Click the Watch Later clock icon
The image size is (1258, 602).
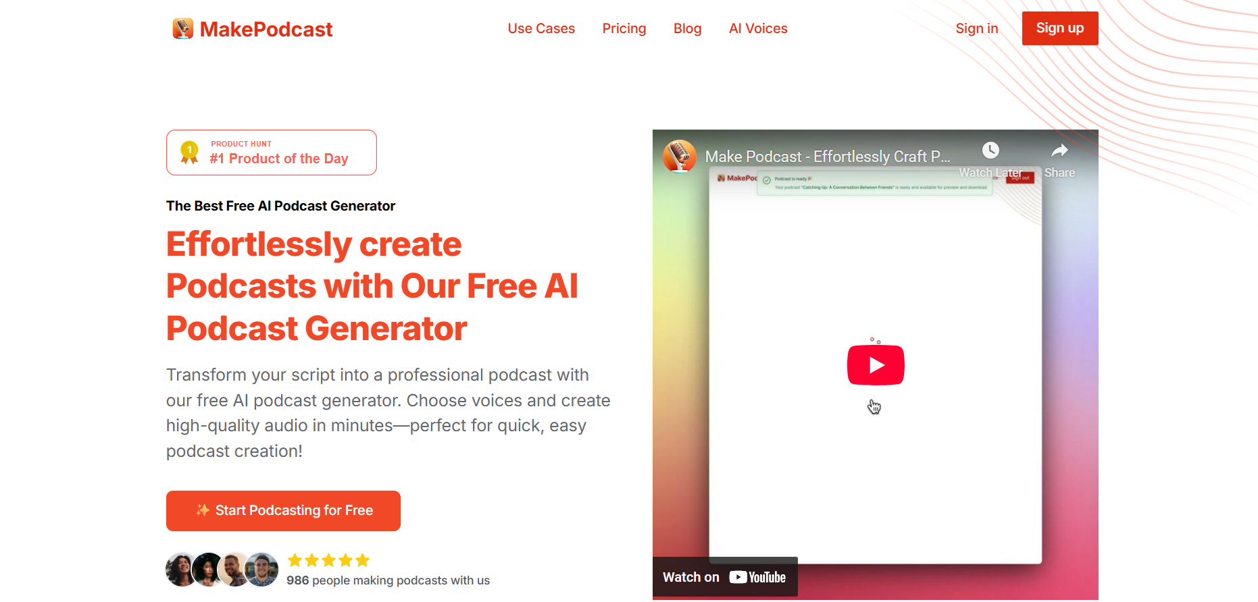[990, 150]
